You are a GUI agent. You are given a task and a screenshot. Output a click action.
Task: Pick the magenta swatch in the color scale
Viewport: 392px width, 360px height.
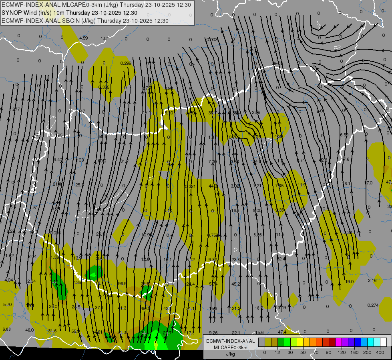(x=338, y=342)
